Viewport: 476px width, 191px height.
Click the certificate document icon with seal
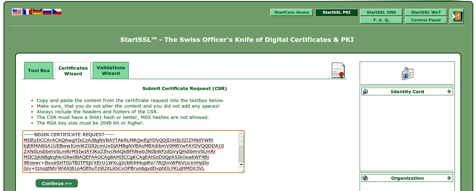[x=338, y=70]
